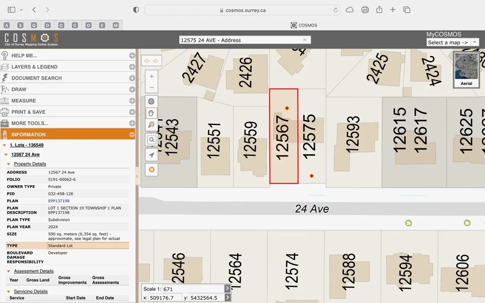This screenshot has height=303, width=485.
Task: Open the Document Search panel
Action: (36, 78)
